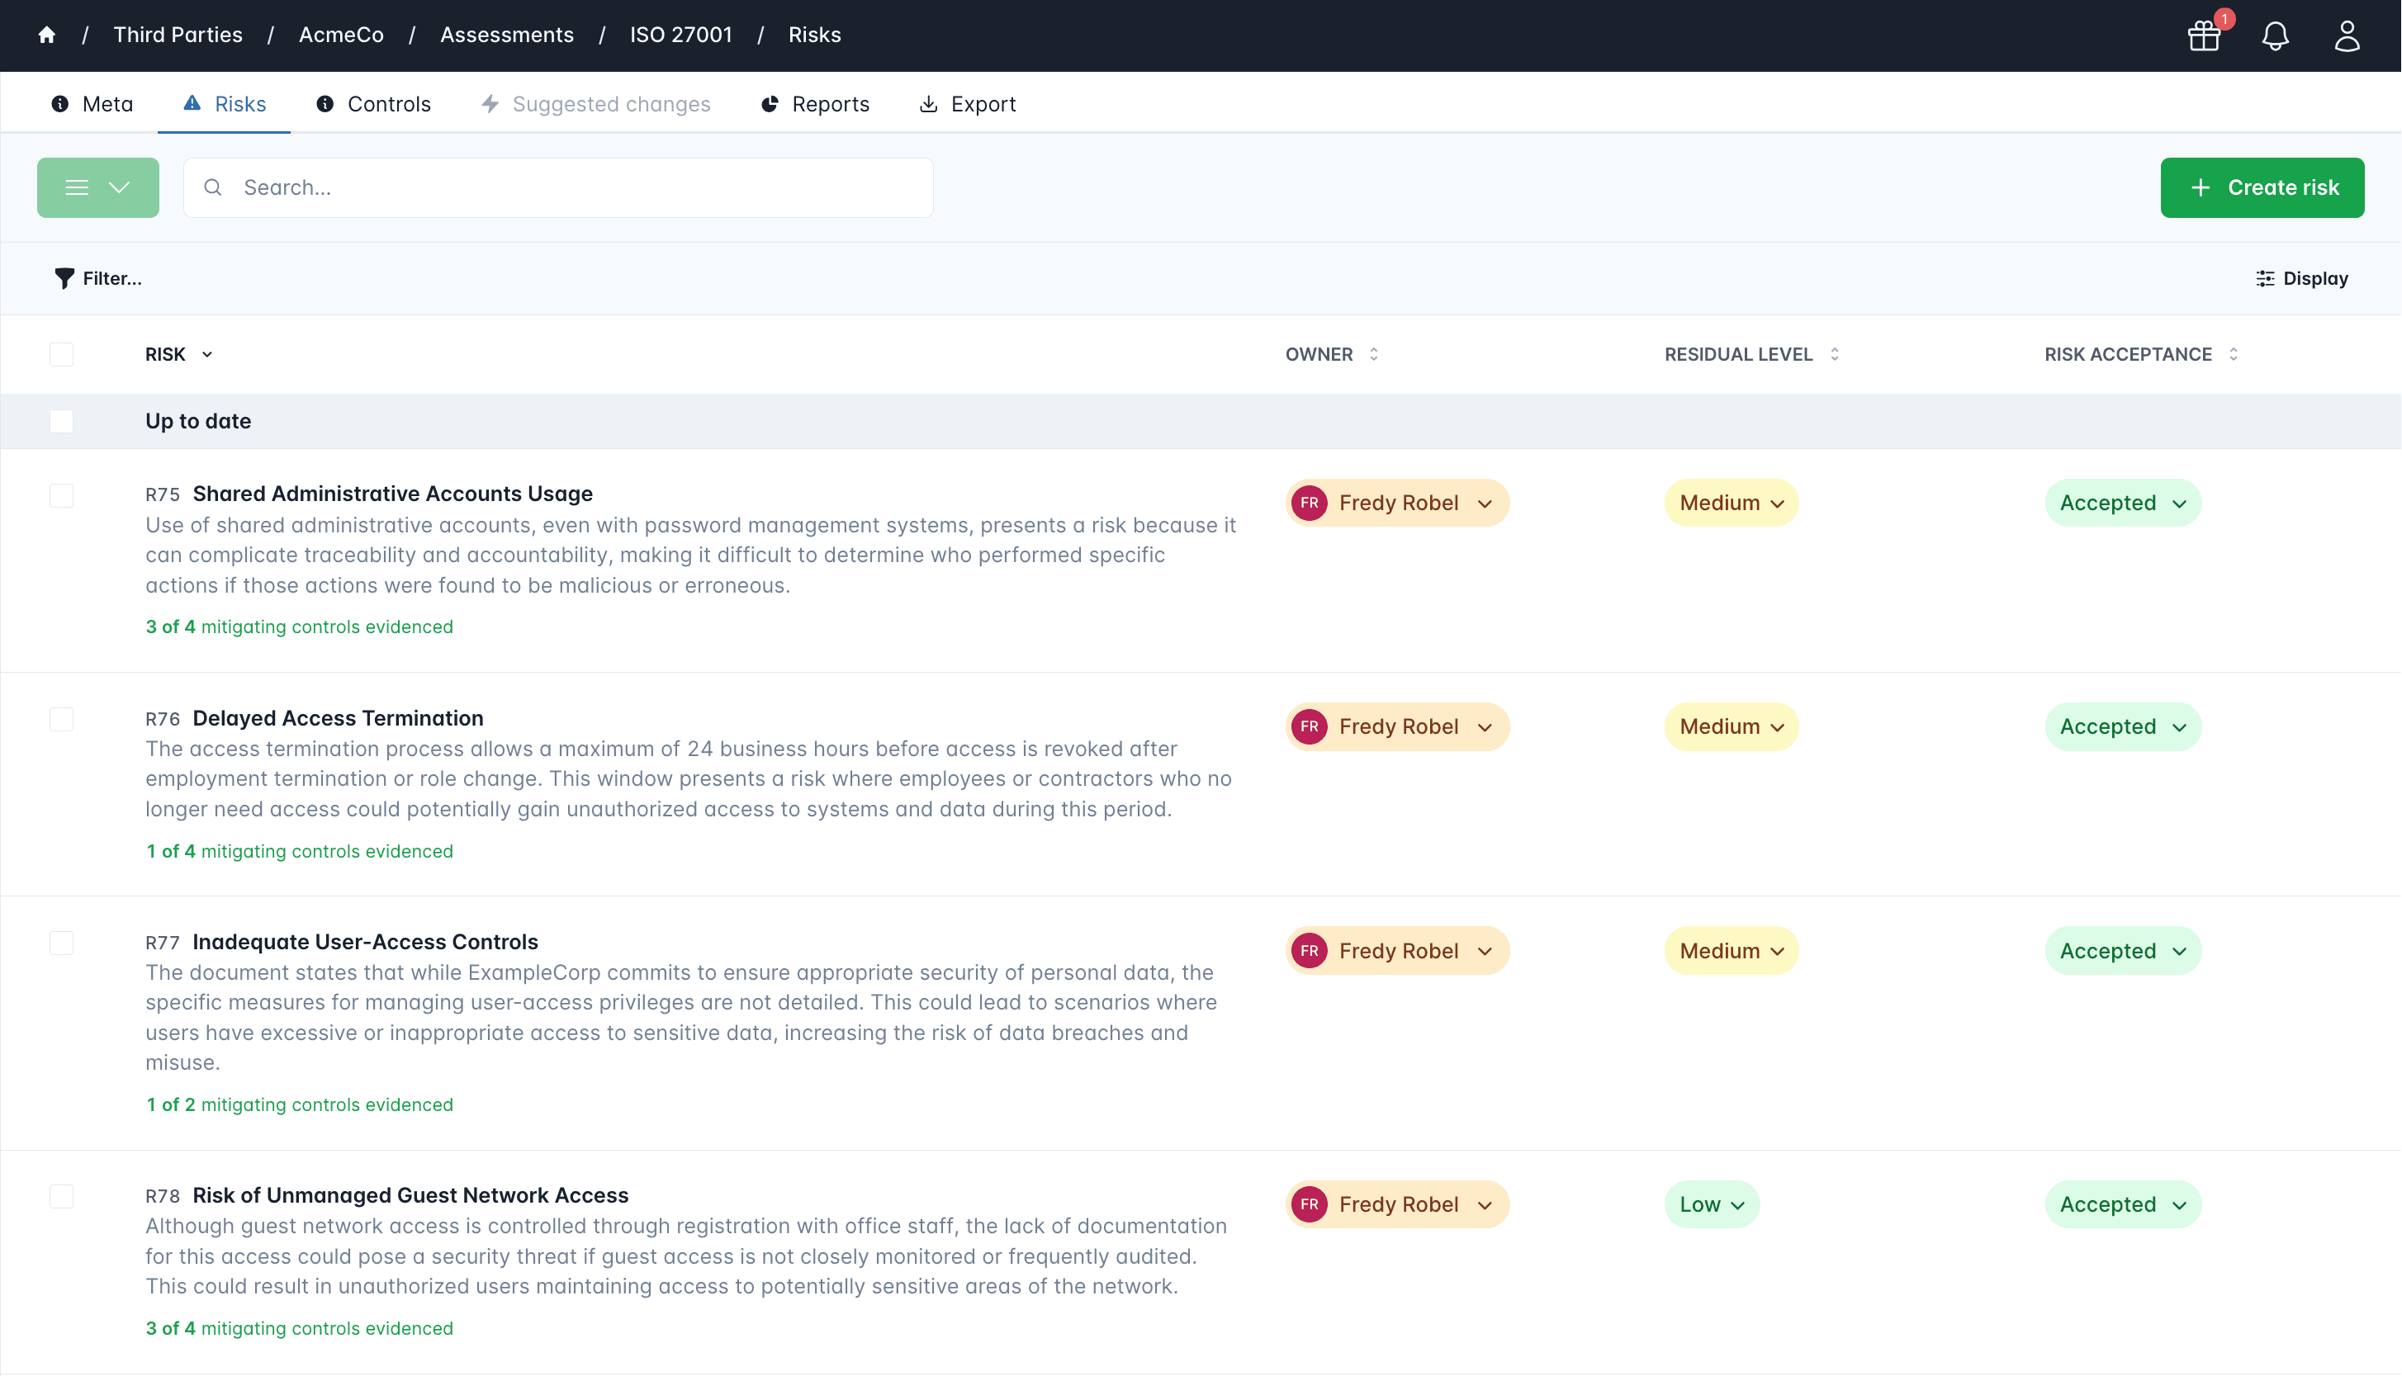The width and height of the screenshot is (2402, 1376).
Task: Open AcmeCo breadcrumb link
Action: 341,35
